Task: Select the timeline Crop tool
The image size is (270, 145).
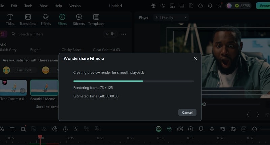Action: click(23, 129)
